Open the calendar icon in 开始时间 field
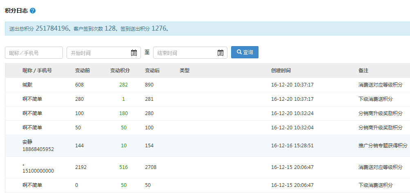The image size is (410, 193). [x=134, y=53]
